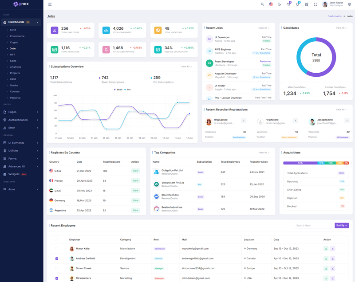
Task: Select CRM in the Dashboards submenu
Action: tap(13, 30)
